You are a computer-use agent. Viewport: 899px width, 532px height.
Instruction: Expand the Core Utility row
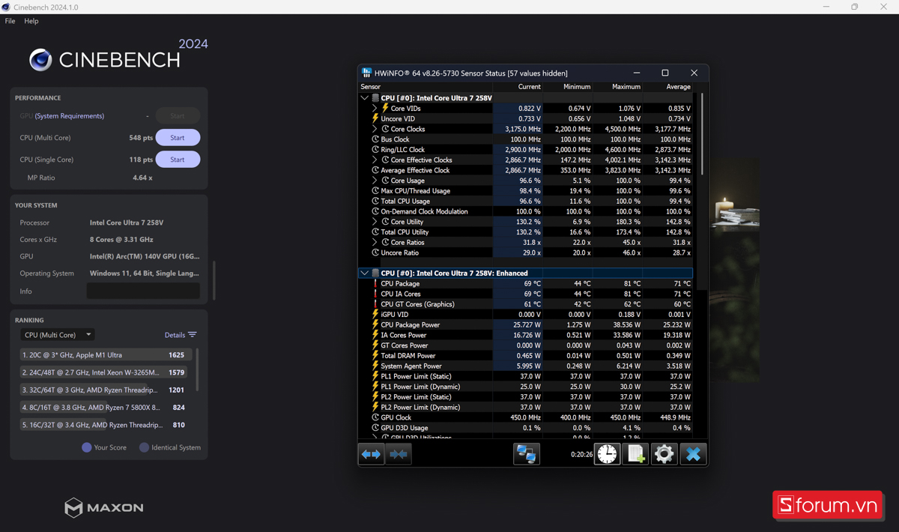pos(375,222)
